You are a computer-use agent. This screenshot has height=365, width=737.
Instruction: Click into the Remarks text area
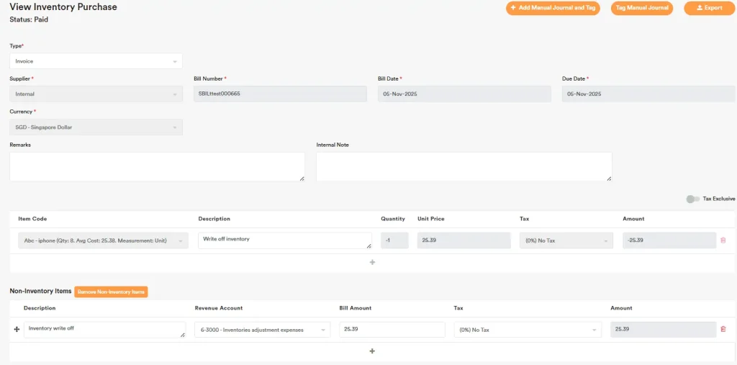pos(157,166)
